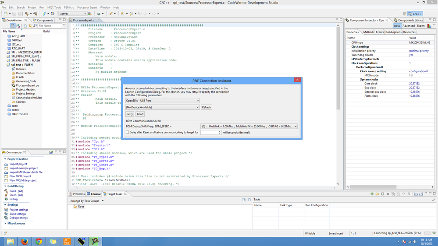Image resolution: width=438 pixels, height=246 pixels.
Task: Open the Build options tab
Action: point(393,32)
